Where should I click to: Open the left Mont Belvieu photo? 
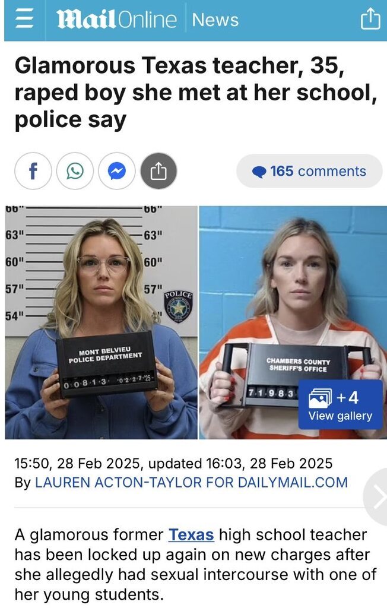point(101,322)
